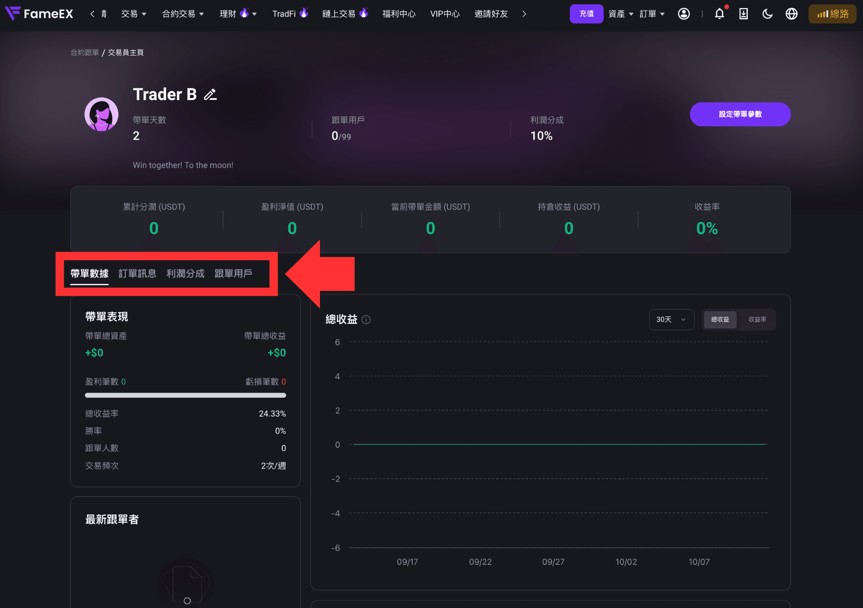Screen dimensions: 863x608
Task: Edit Trader B name with pencil icon
Action: (210, 95)
